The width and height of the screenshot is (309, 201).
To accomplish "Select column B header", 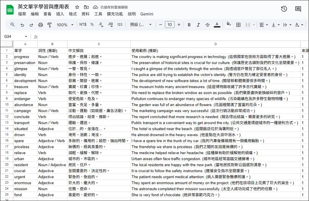I will 52,44.
